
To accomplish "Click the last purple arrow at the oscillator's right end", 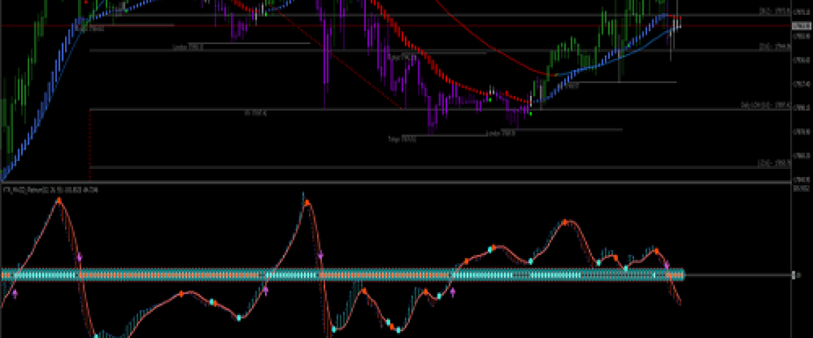I will pos(667,266).
